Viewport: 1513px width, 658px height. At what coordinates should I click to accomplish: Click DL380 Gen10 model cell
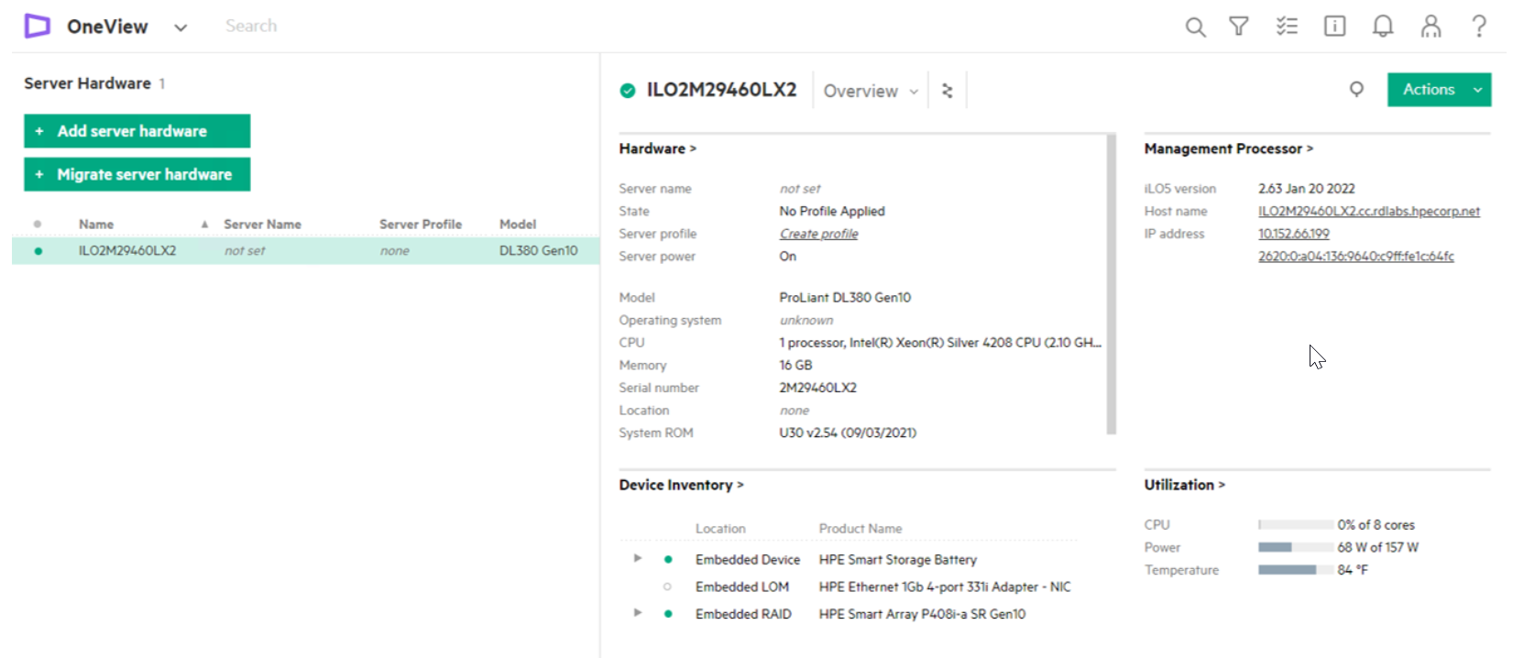(x=539, y=250)
